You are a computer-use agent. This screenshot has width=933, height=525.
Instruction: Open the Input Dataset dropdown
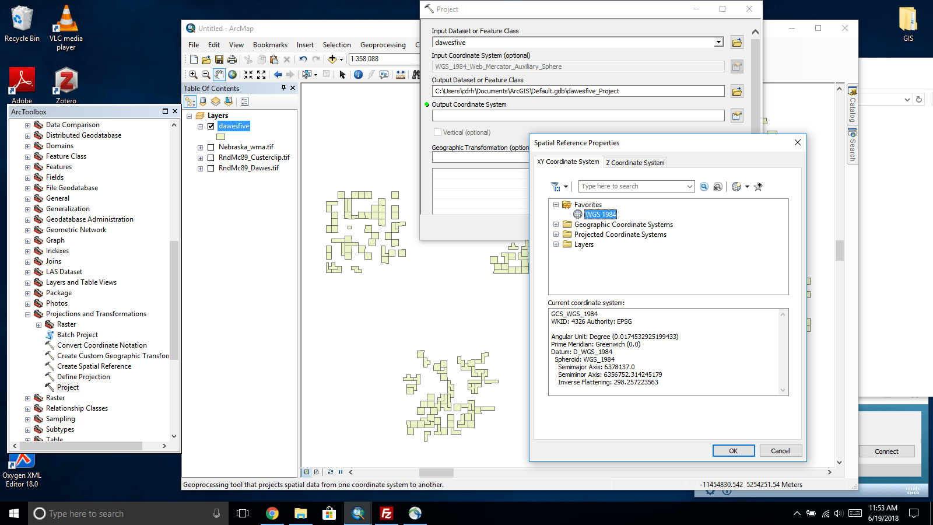click(x=718, y=42)
